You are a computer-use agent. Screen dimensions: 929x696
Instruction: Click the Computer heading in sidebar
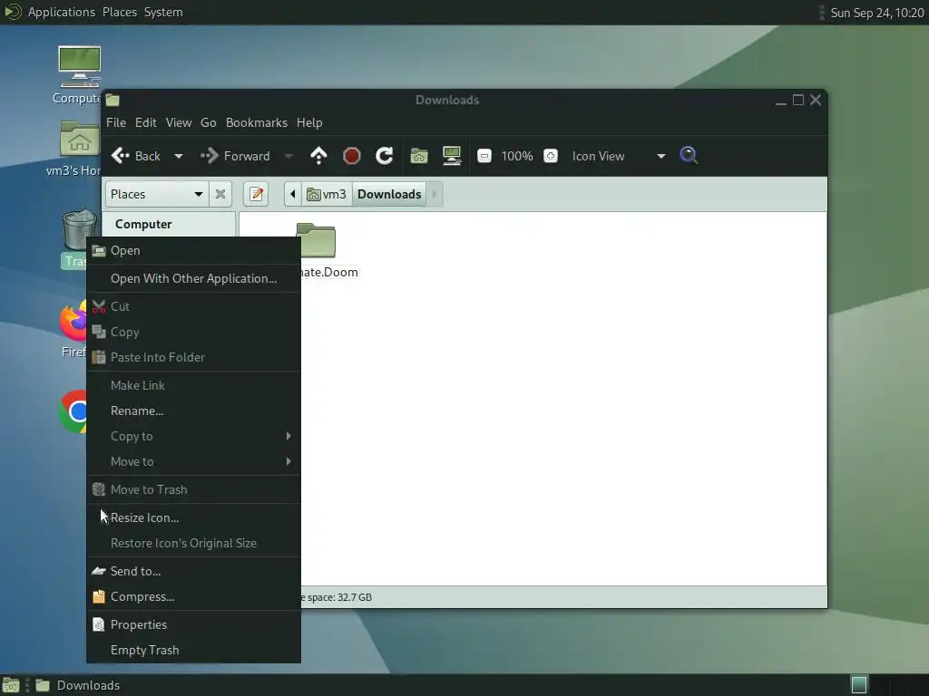pos(143,225)
